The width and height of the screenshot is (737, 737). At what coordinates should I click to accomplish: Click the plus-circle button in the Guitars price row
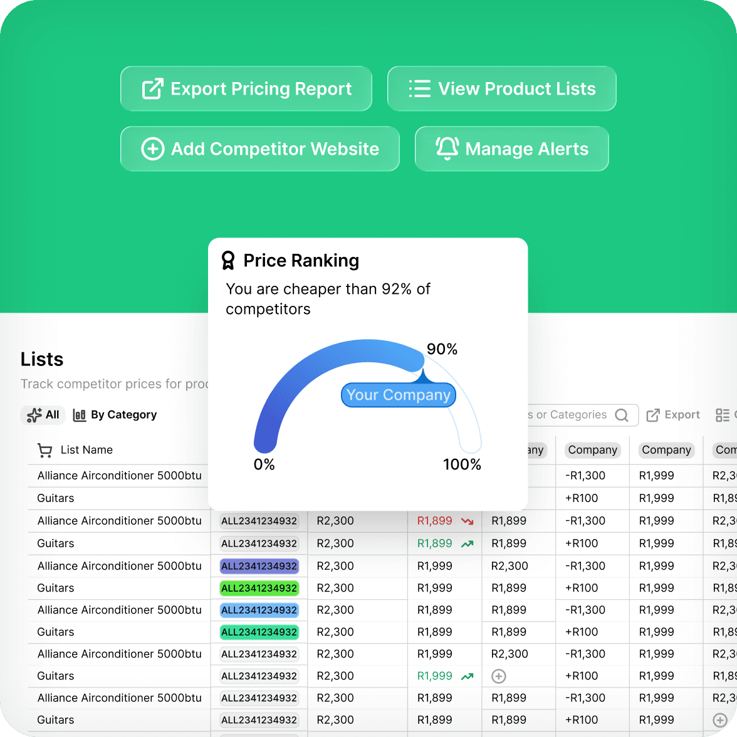498,676
